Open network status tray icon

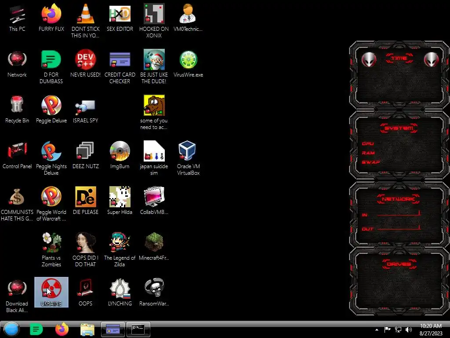(x=398, y=329)
